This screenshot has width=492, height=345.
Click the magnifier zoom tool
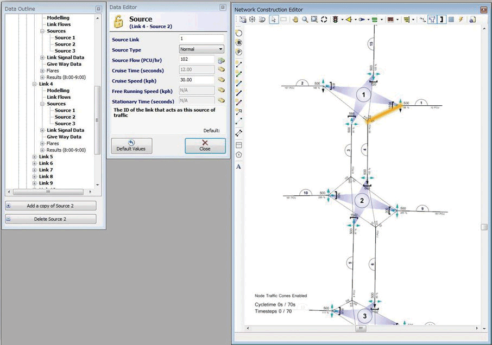(x=305, y=20)
